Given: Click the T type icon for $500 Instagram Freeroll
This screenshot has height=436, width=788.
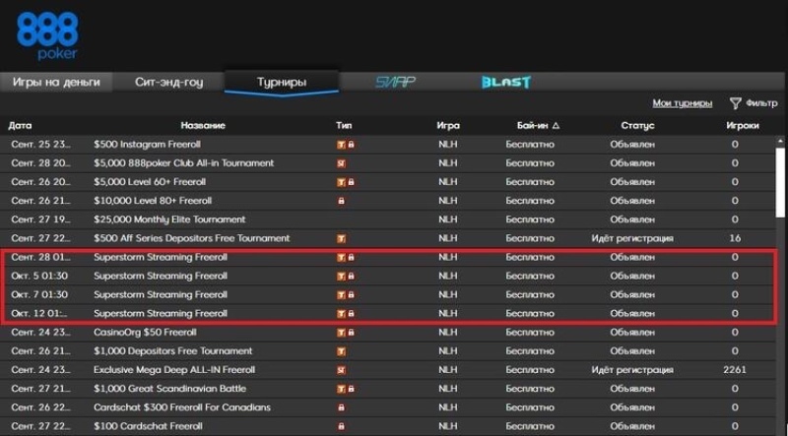Looking at the screenshot, I should point(341,145).
